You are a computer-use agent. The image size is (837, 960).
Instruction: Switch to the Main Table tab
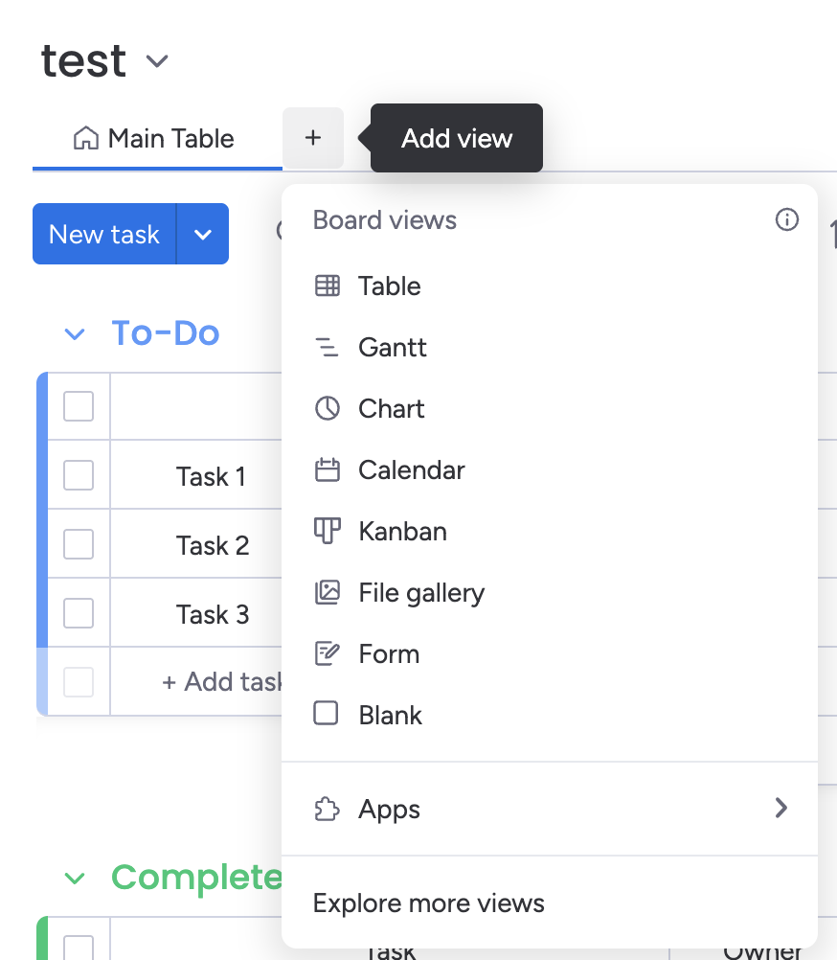click(155, 139)
